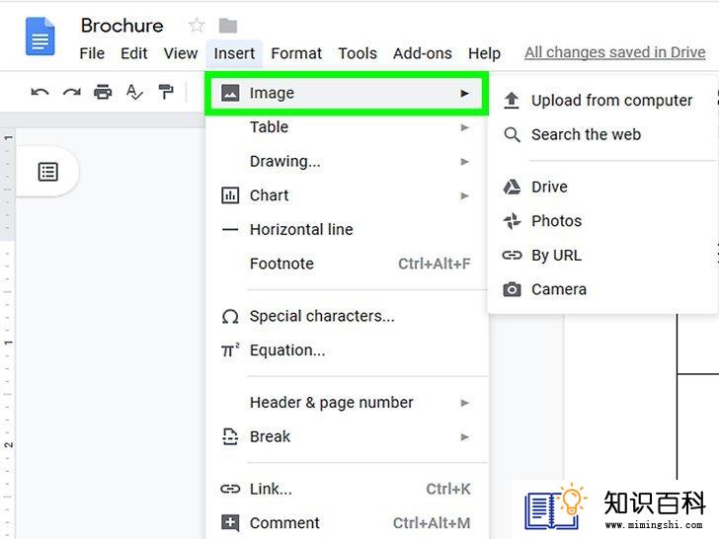Choose Photos option

click(x=602, y=221)
